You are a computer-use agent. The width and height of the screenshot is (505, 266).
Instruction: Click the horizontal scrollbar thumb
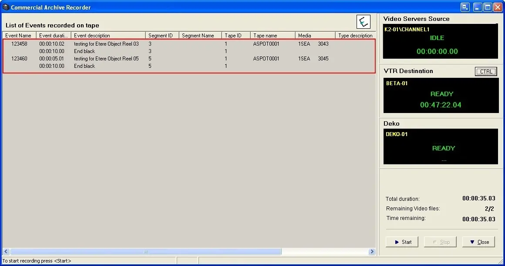(x=145, y=252)
